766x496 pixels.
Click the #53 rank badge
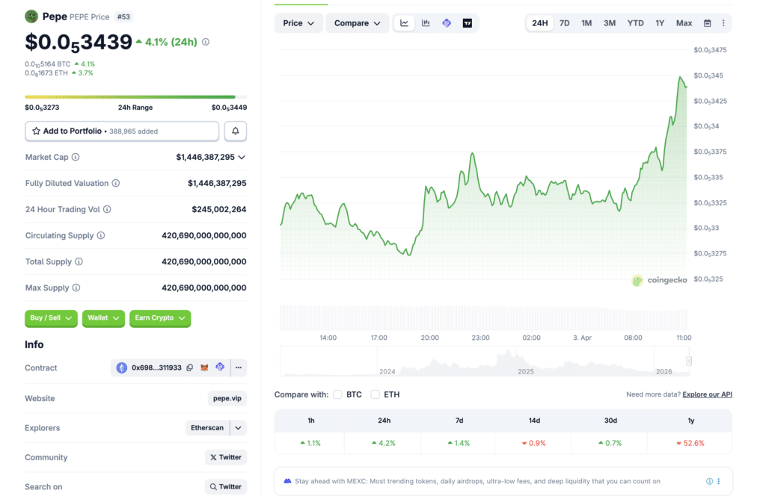[123, 16]
